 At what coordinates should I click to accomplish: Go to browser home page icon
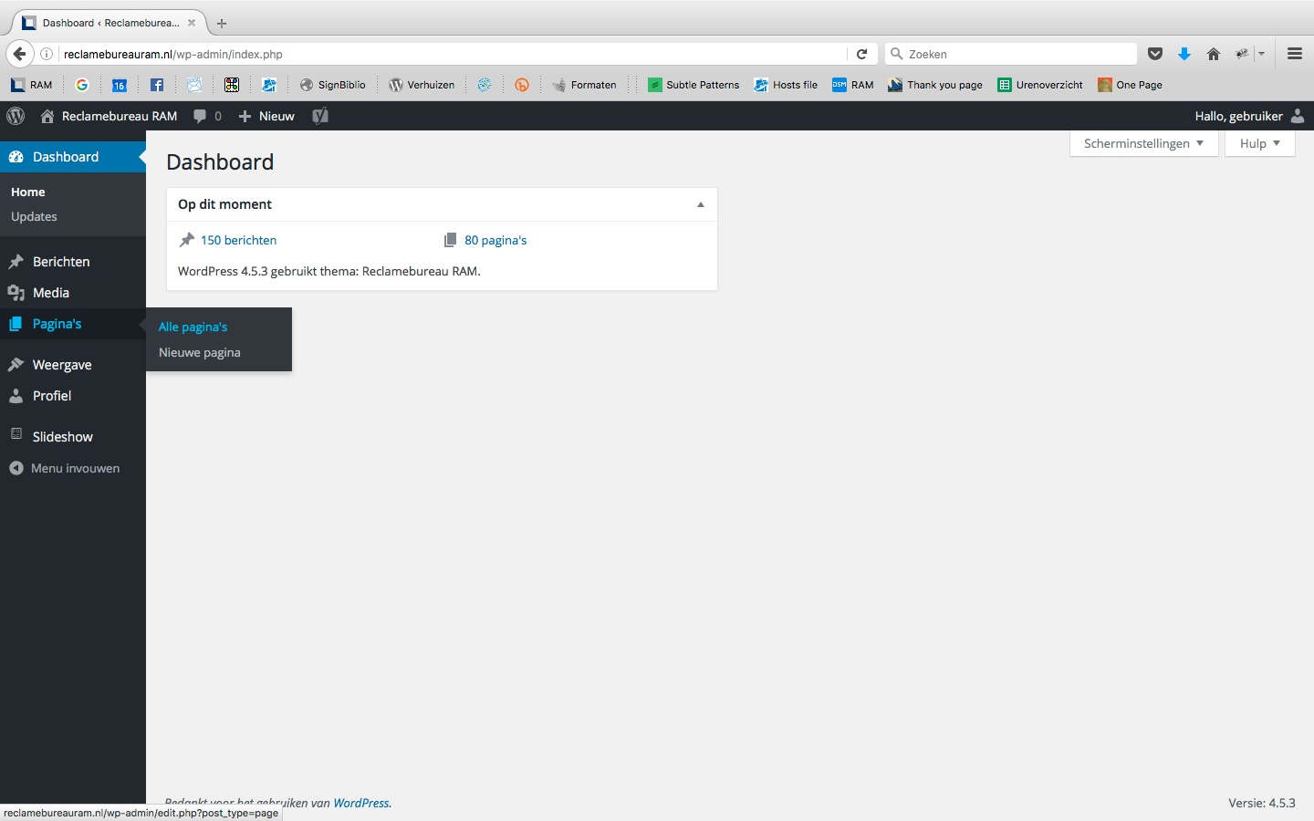coord(1214,54)
